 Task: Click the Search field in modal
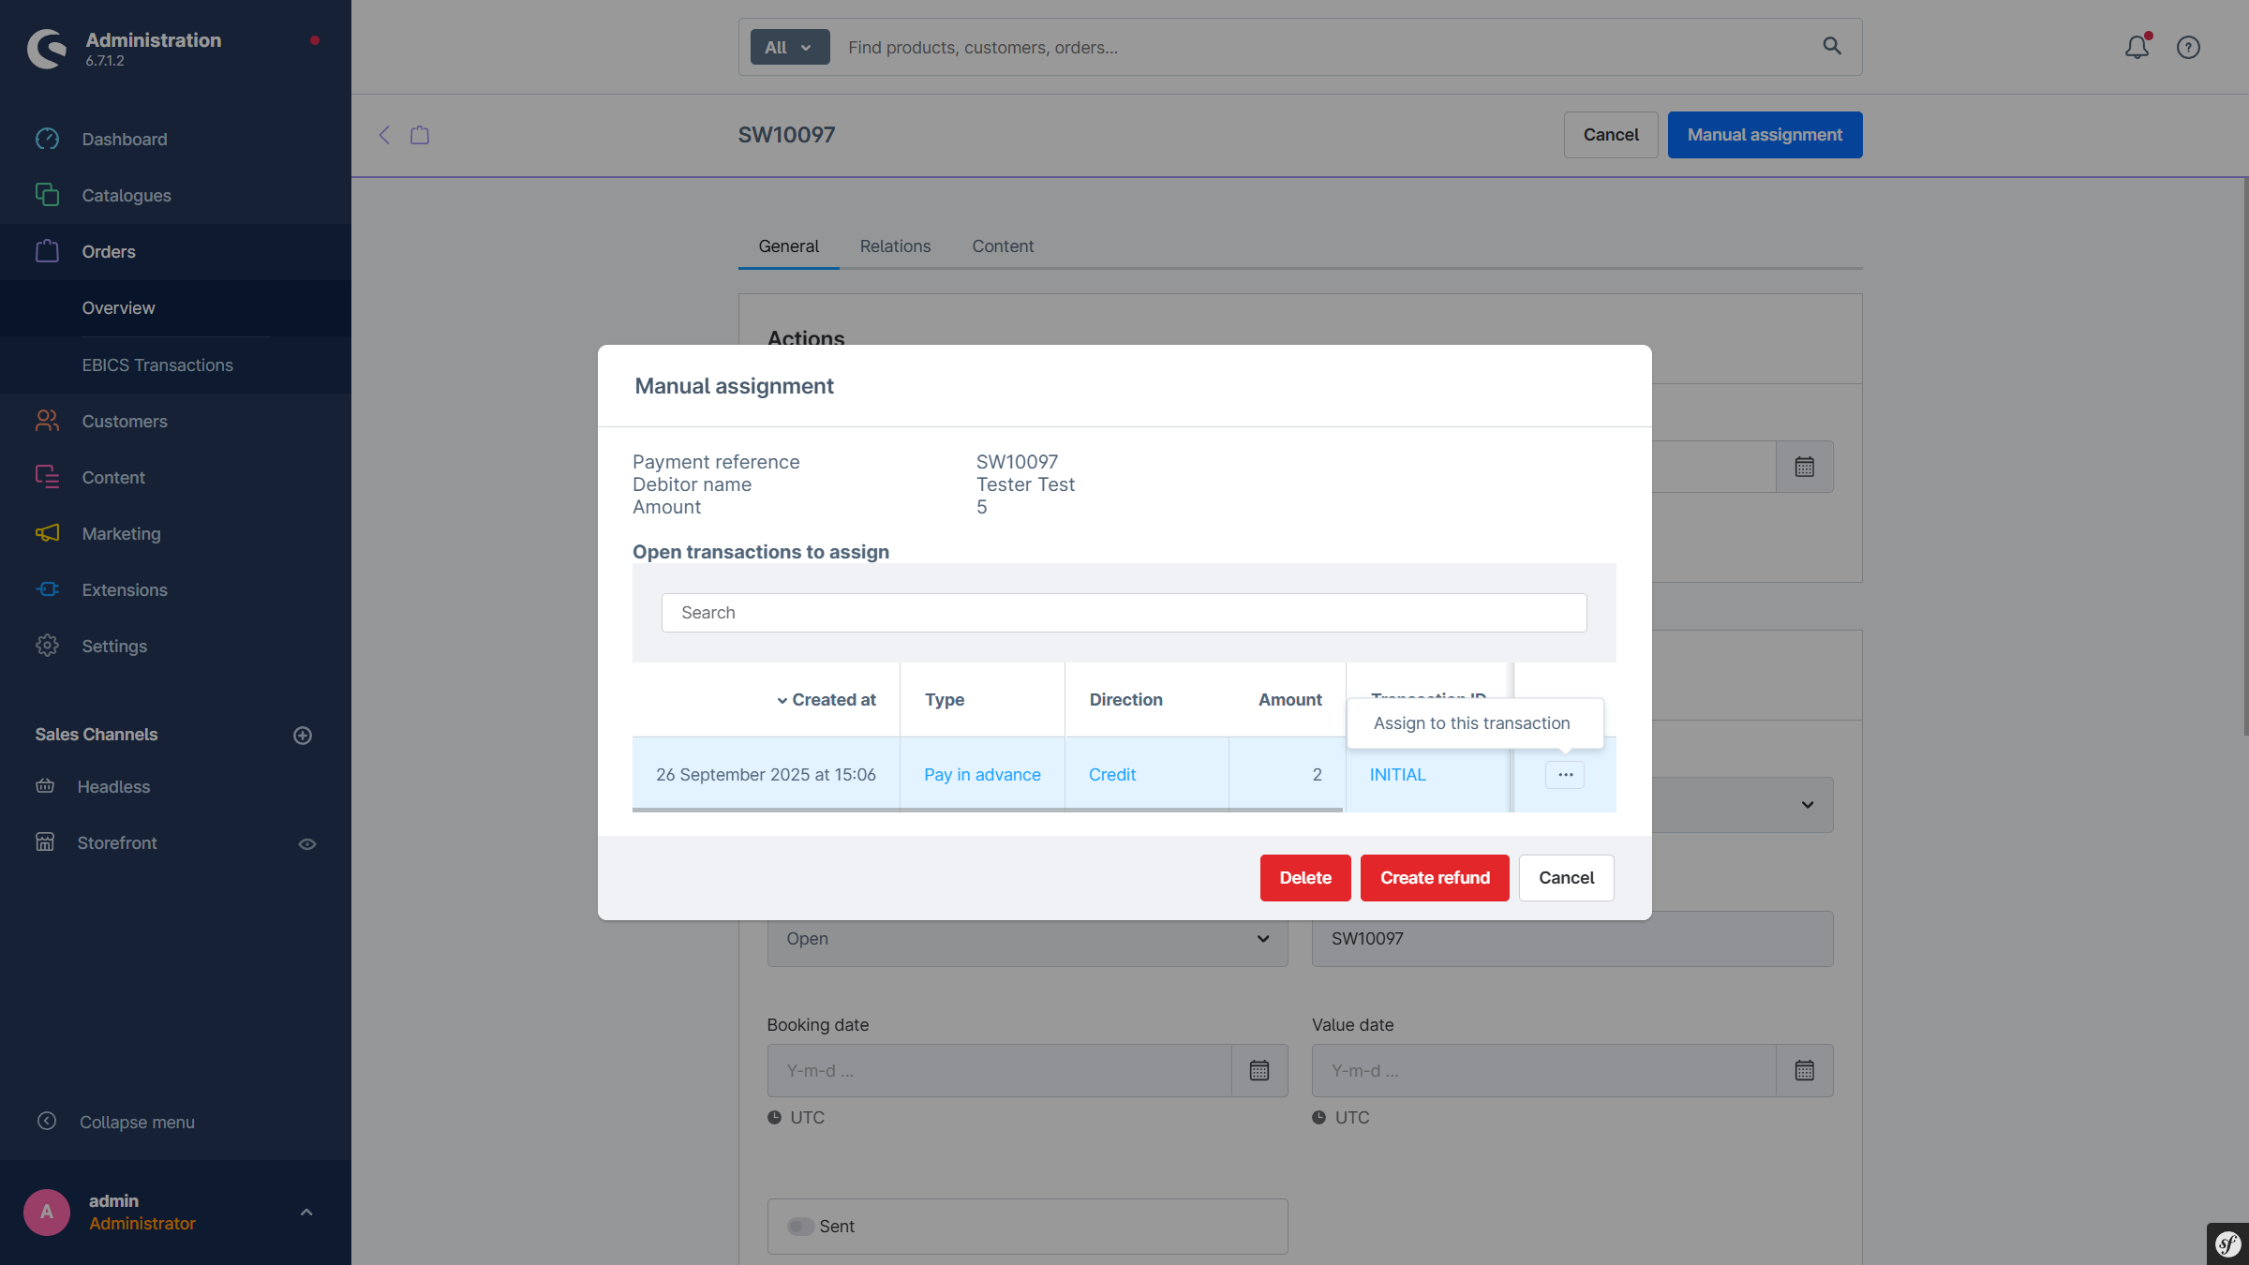tap(1124, 613)
